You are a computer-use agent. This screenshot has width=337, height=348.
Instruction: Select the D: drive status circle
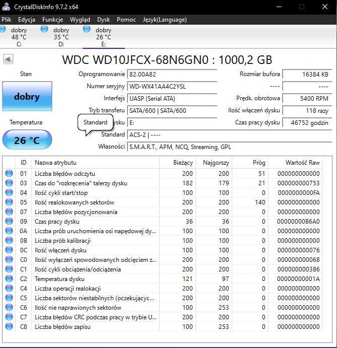(x=44, y=29)
